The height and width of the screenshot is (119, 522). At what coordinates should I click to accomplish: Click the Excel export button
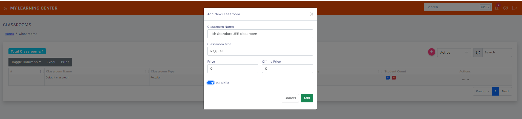click(51, 62)
